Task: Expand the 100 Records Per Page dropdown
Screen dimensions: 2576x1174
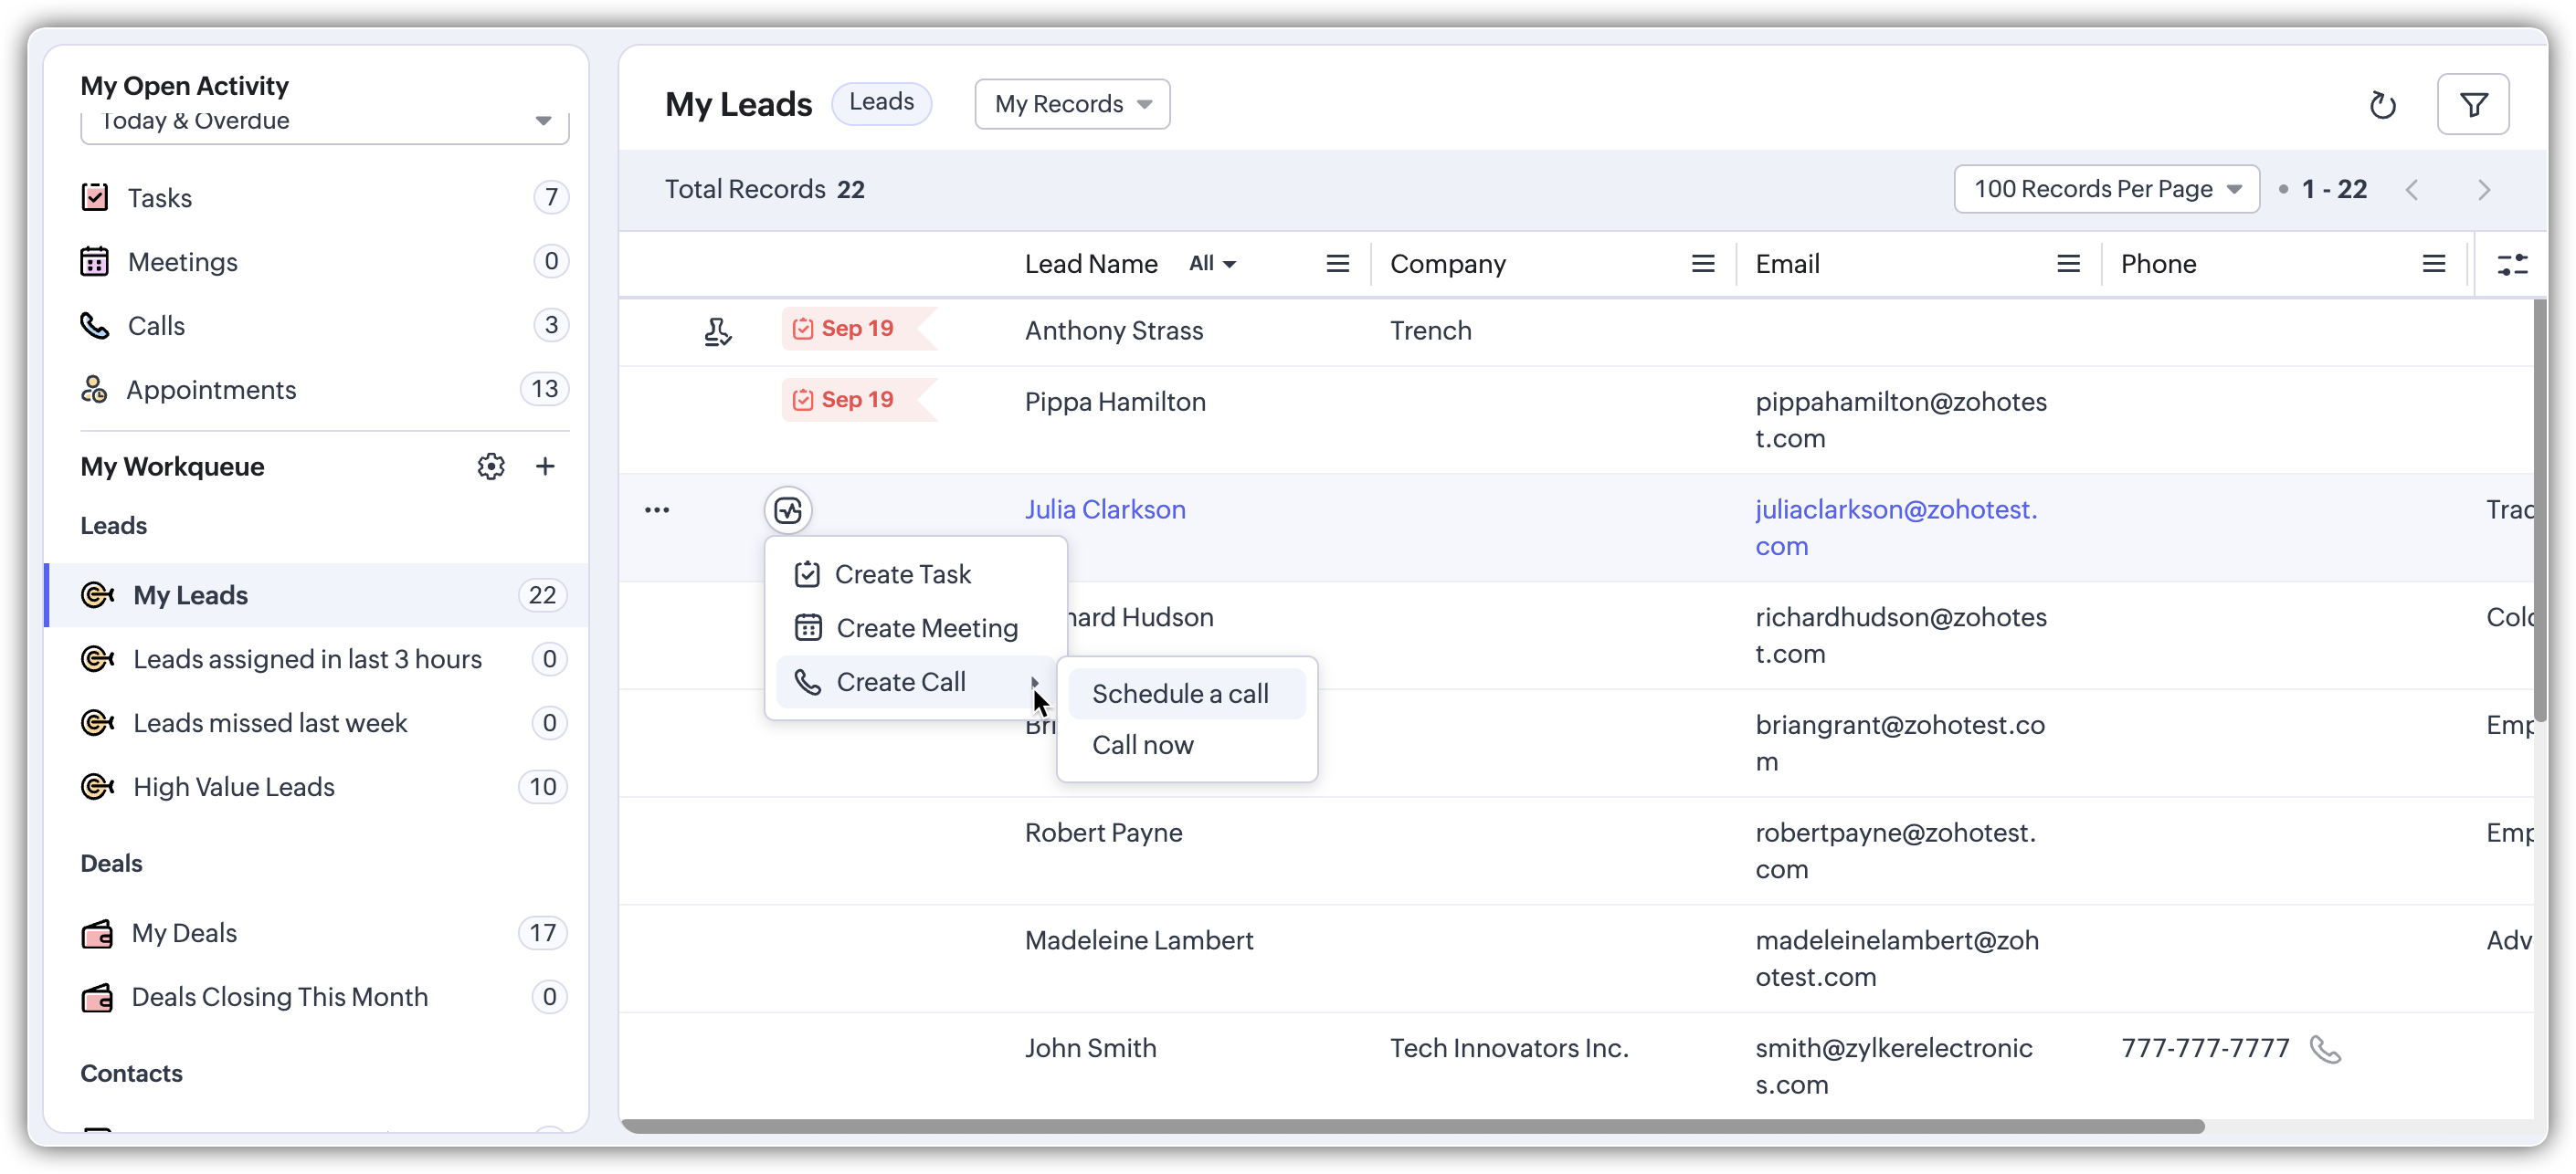Action: 2106,190
